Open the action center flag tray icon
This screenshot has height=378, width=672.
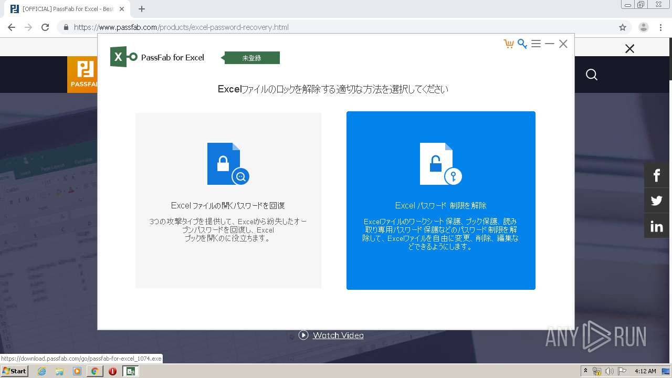(x=622, y=371)
